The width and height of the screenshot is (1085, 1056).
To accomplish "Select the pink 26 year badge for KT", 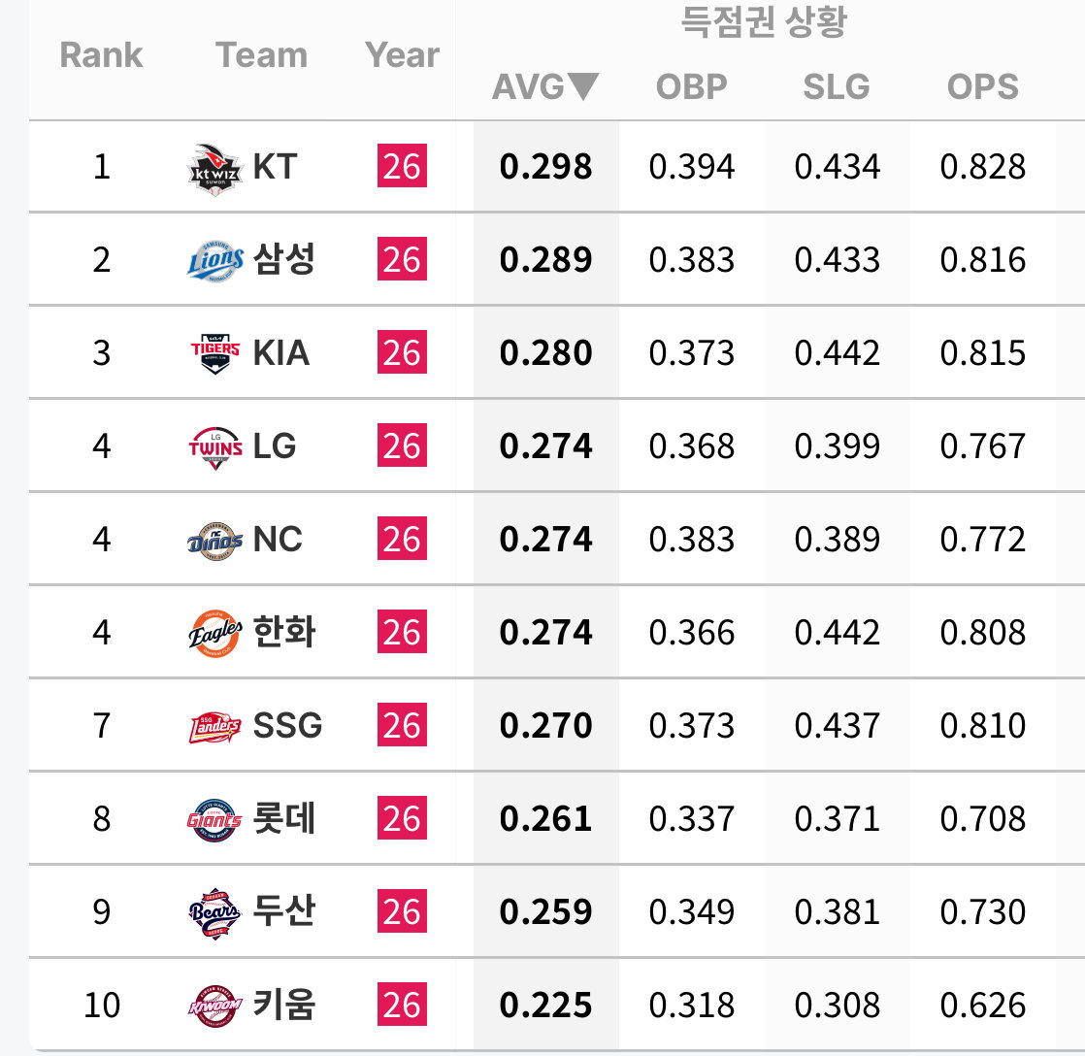I will coord(402,166).
